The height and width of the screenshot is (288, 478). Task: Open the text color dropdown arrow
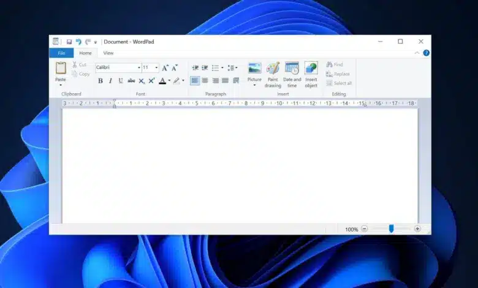pos(169,81)
